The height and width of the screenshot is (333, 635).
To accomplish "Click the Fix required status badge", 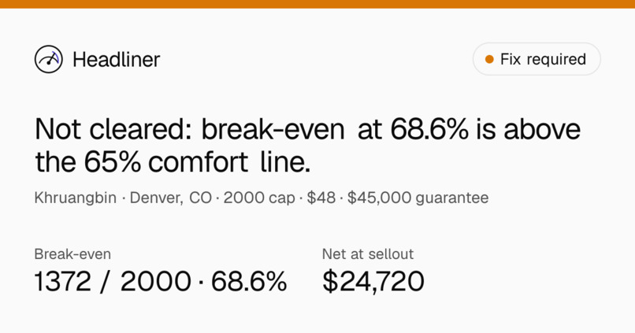I will pyautogui.click(x=537, y=59).
